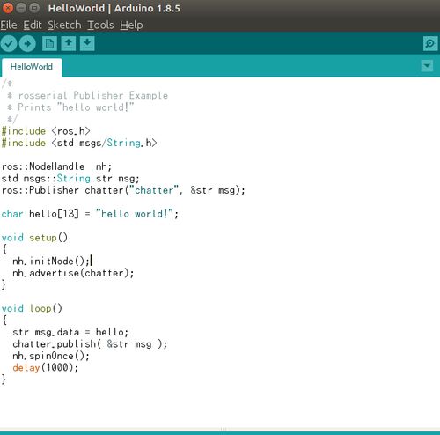440x435 pixels.
Task: Expand the tab options dropdown arrow
Action: tap(427, 66)
